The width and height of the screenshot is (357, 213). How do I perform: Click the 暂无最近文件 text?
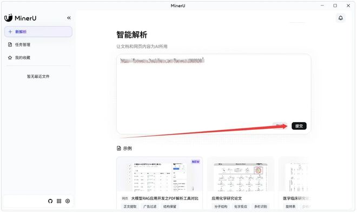coord(38,76)
